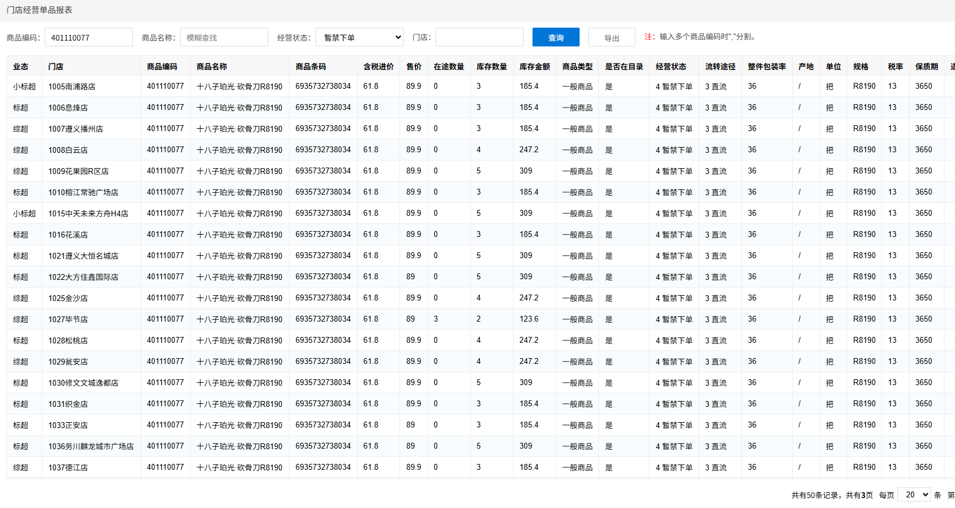955x508 pixels.
Task: Click the 库存金额 column header
Action: coord(534,66)
